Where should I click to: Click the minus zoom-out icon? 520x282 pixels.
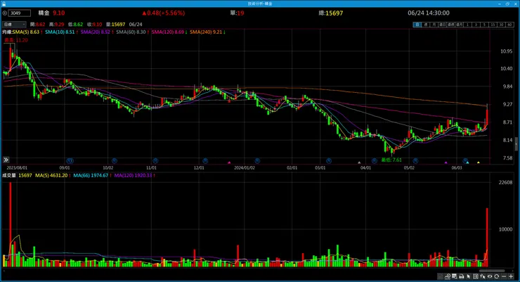tap(504, 276)
